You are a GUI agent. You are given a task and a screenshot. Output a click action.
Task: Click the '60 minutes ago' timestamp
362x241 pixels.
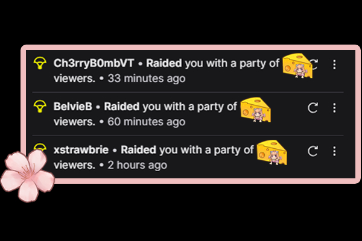tap(147, 122)
